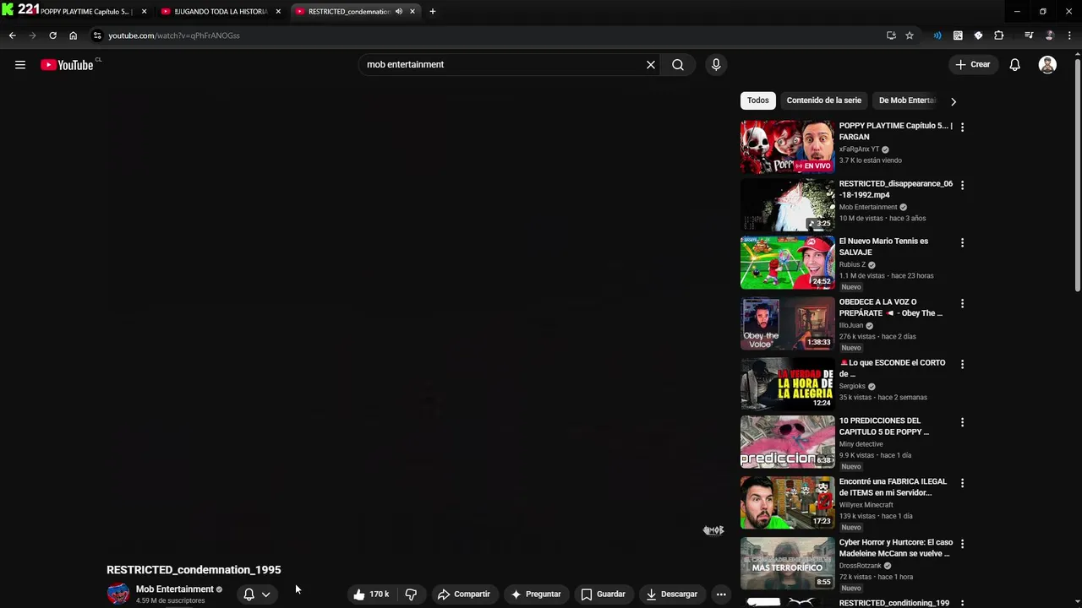Open 'La Hora de la Alegría' thumbnail

[x=787, y=384]
